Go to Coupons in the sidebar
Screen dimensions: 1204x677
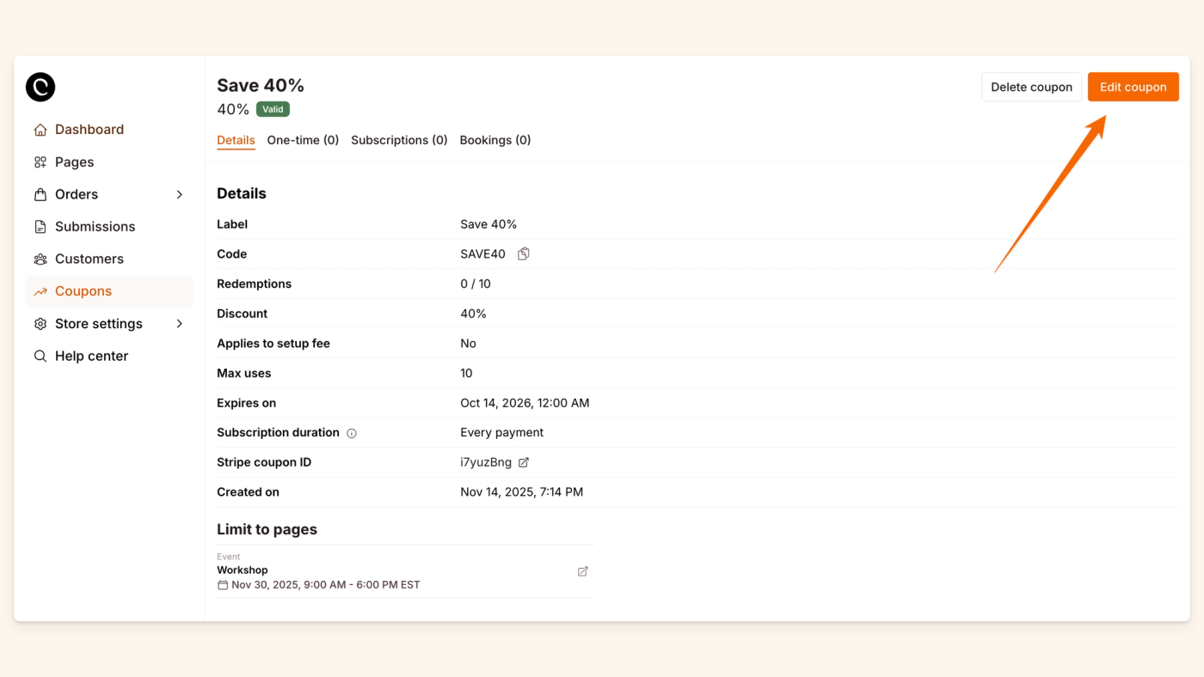tap(83, 291)
